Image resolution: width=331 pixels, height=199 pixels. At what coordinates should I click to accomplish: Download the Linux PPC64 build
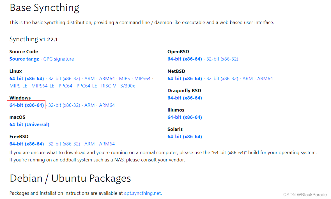tap(65, 86)
